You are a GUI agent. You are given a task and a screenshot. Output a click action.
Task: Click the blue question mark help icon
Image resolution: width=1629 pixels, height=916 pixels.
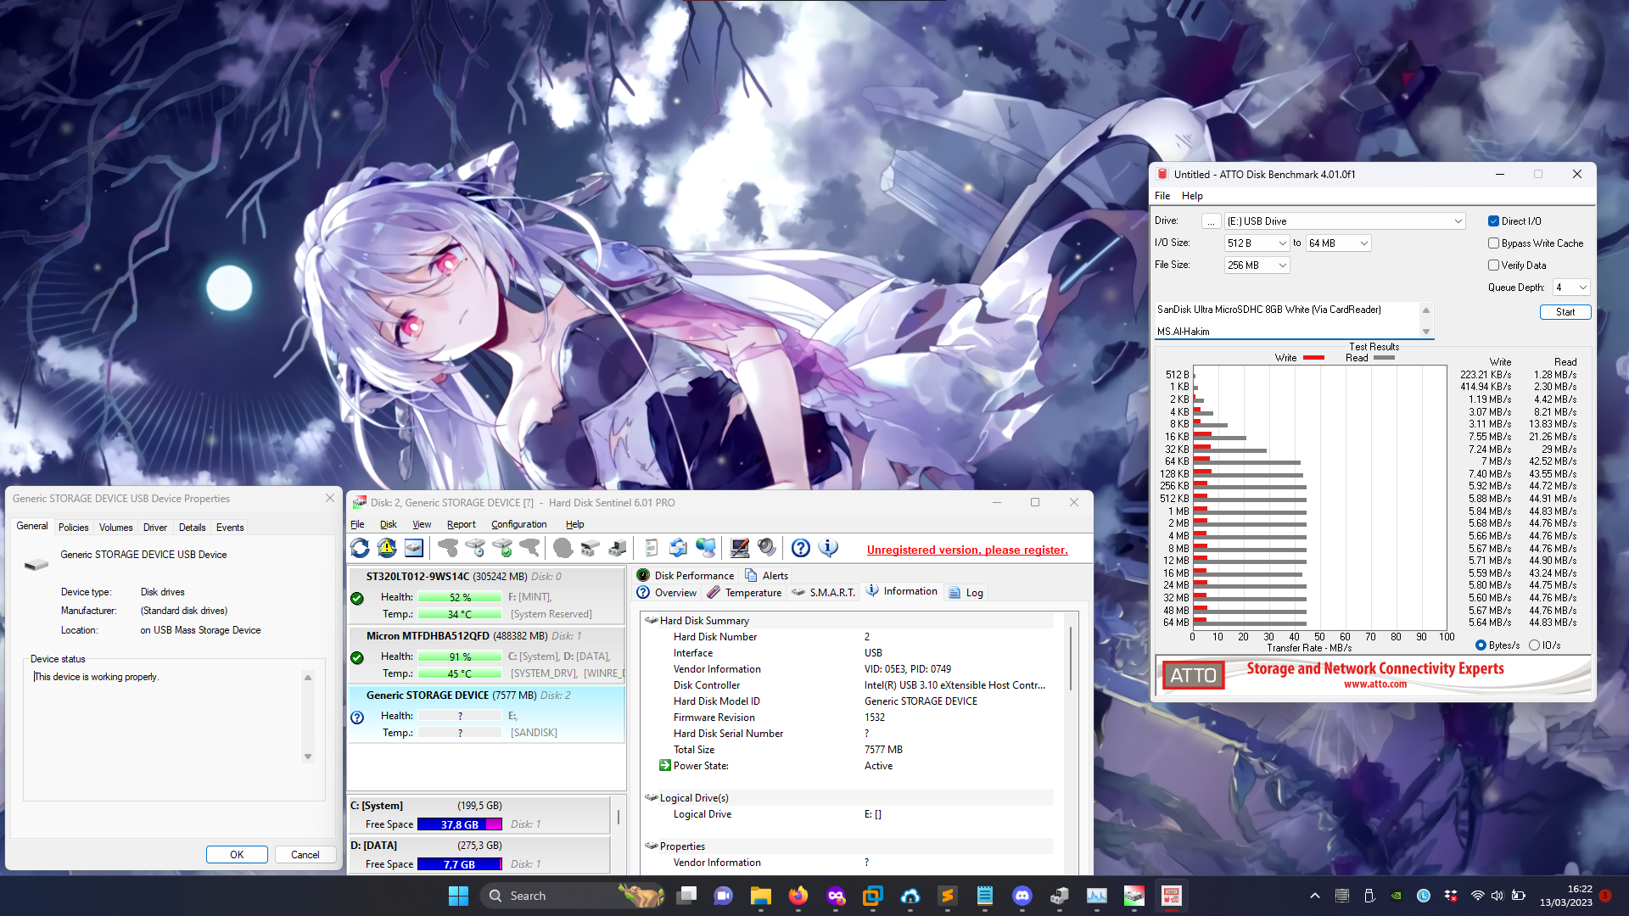point(801,549)
